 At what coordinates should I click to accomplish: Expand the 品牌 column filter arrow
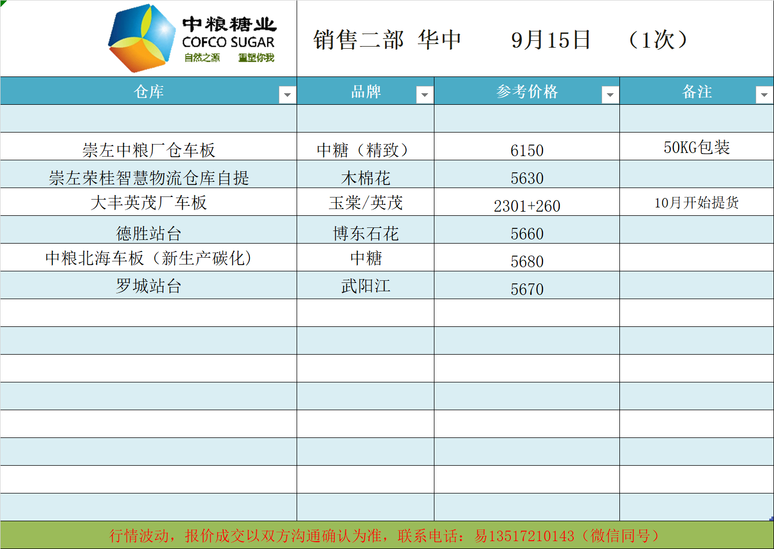click(x=424, y=95)
